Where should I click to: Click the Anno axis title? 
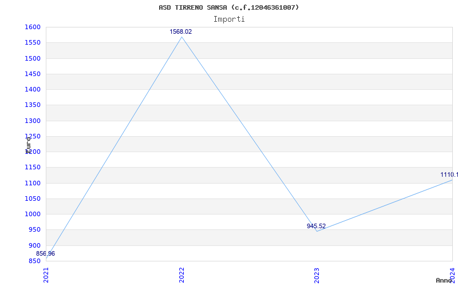[x=444, y=280]
